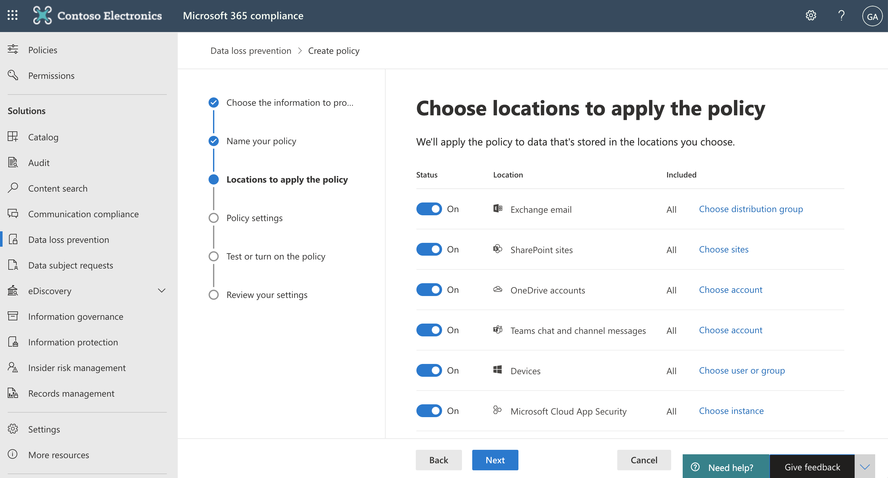
Task: Click Choose sites for SharePoint
Action: tap(724, 248)
